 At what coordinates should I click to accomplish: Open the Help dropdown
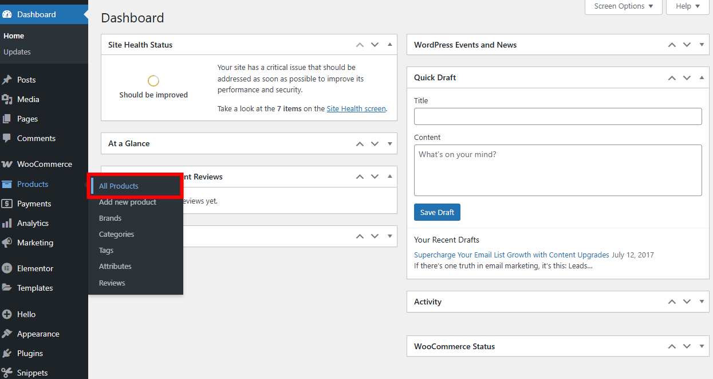[x=687, y=6]
